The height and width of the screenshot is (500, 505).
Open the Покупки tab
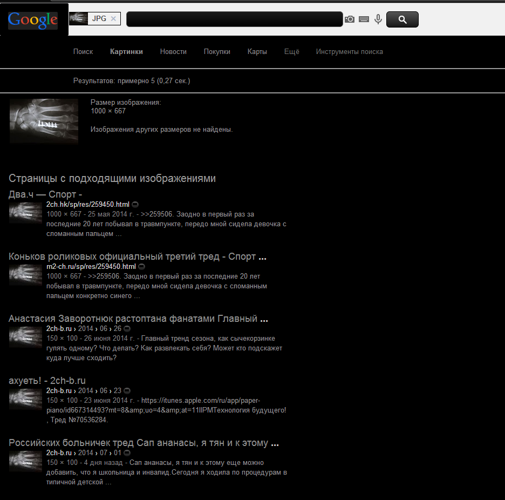pyautogui.click(x=217, y=52)
